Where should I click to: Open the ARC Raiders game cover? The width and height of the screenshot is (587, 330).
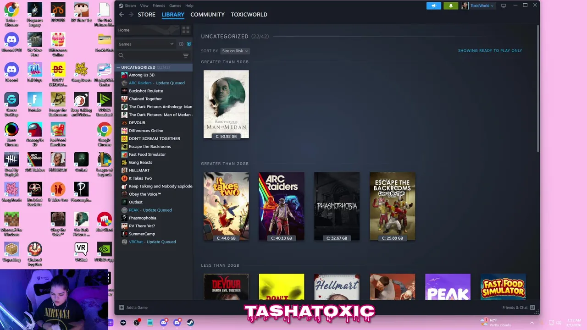pos(282,206)
